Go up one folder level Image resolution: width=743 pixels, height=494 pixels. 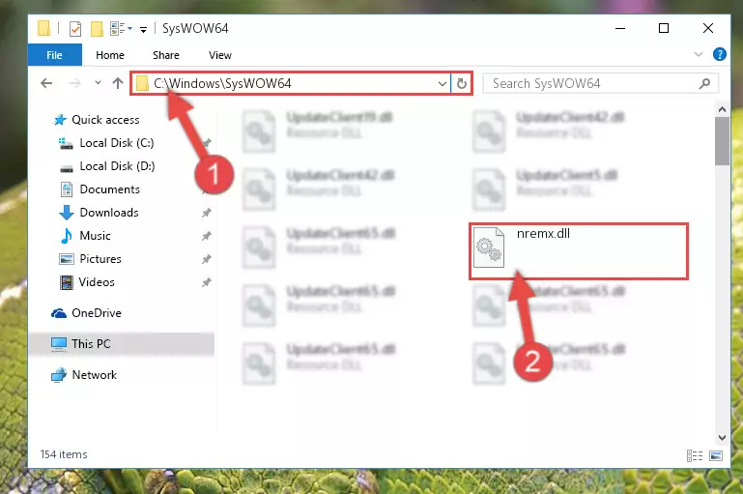[118, 83]
